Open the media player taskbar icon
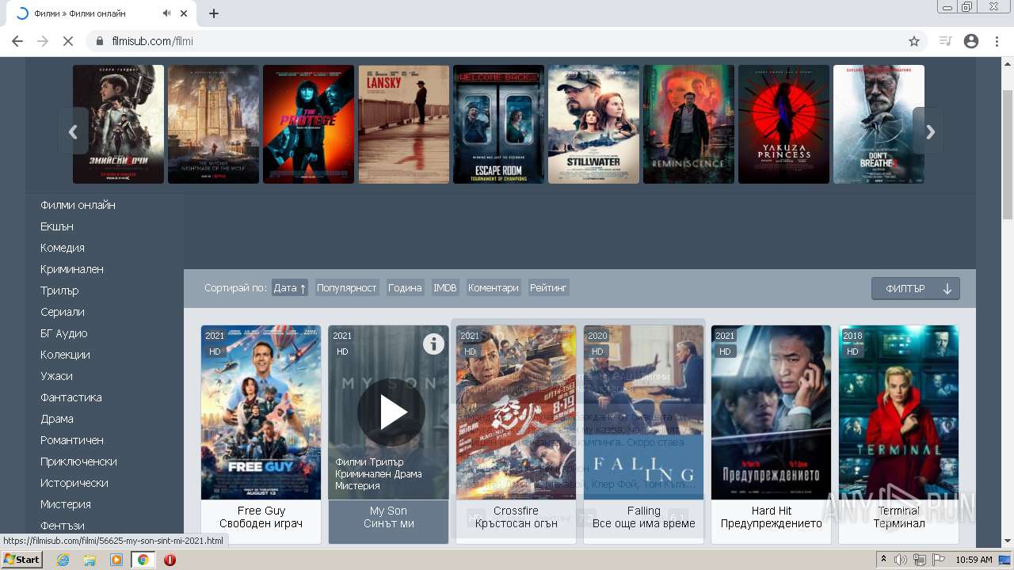 point(116,560)
